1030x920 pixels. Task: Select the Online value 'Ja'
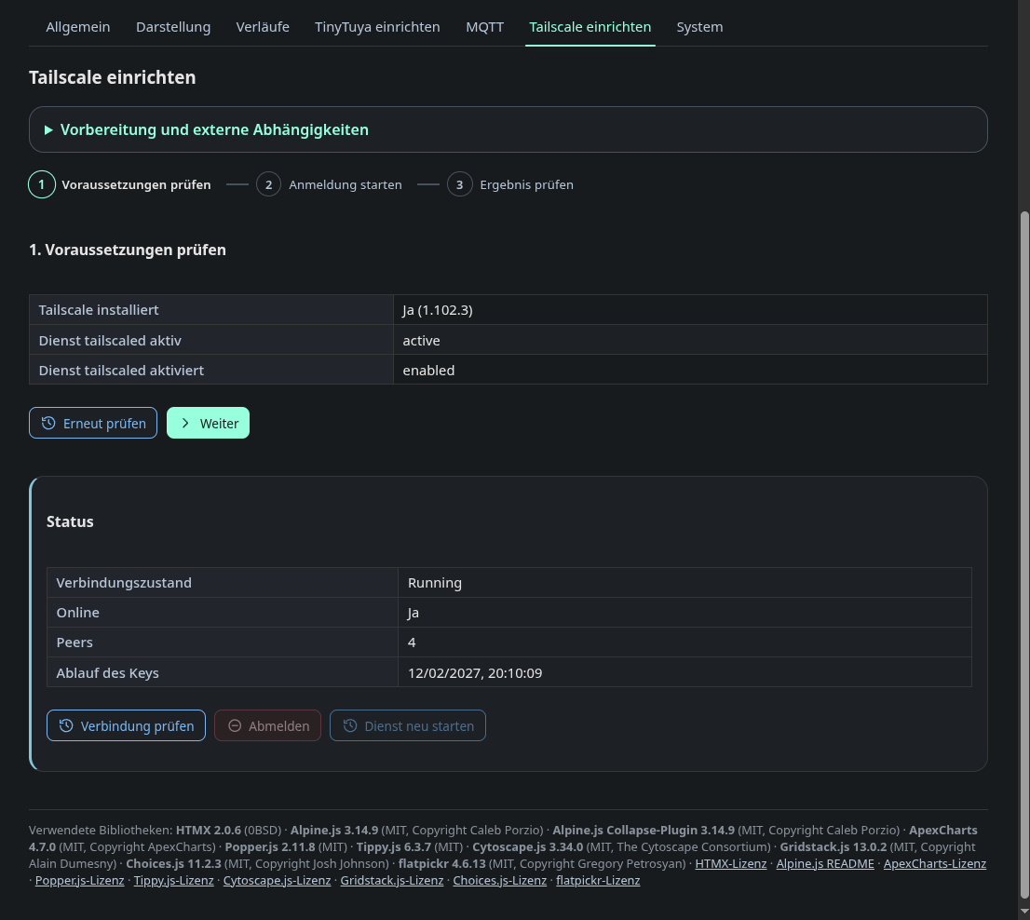[685, 613]
